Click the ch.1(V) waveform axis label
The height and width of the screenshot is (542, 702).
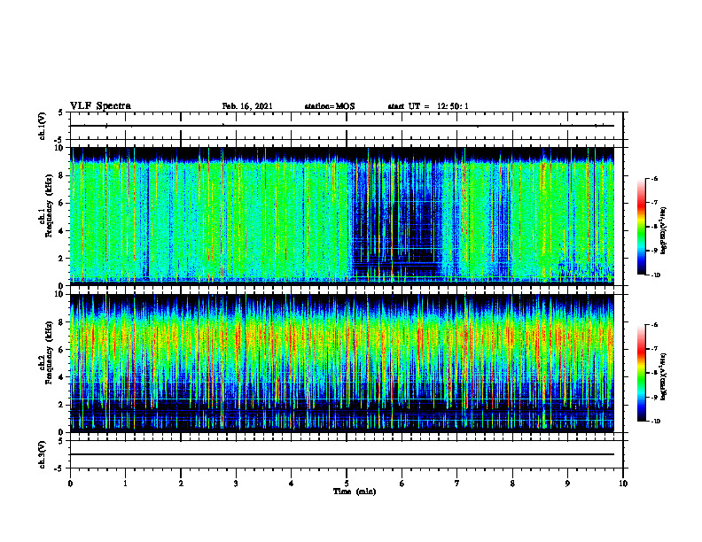43,126
